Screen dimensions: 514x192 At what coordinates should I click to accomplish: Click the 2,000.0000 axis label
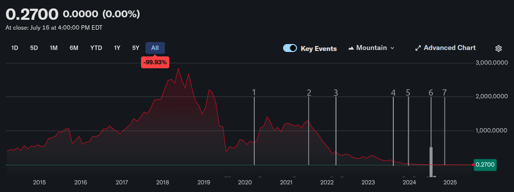click(x=492, y=96)
